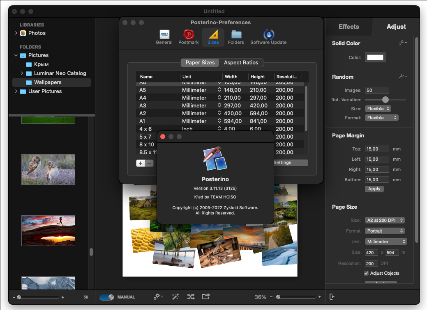Open the Postmark preferences pane
Image resolution: width=427 pixels, height=310 pixels.
pyautogui.click(x=189, y=37)
